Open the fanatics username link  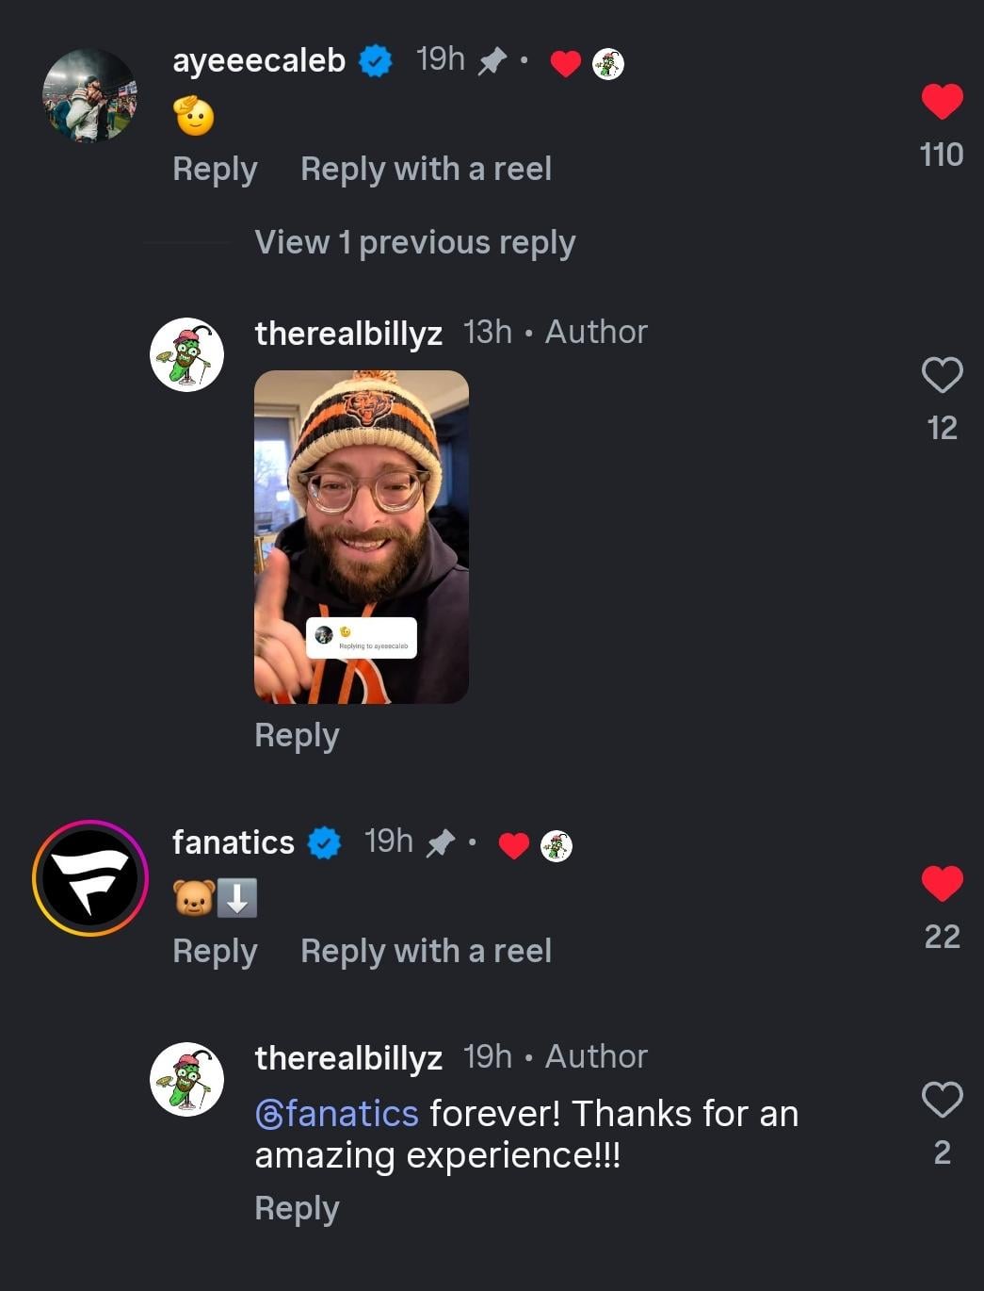tap(234, 842)
